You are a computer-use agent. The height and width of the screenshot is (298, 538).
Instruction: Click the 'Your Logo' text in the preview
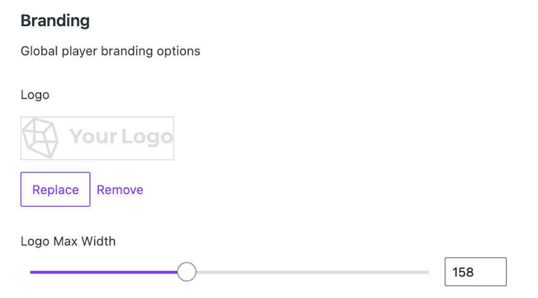click(121, 136)
